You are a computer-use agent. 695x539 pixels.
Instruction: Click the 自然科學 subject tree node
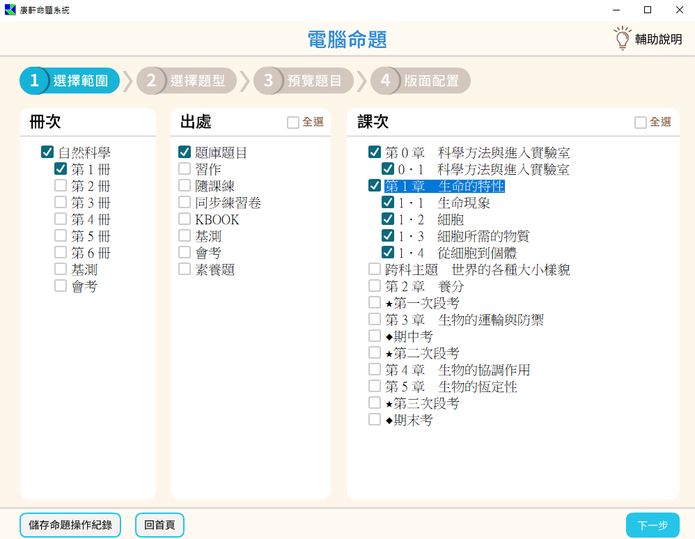[x=84, y=153]
